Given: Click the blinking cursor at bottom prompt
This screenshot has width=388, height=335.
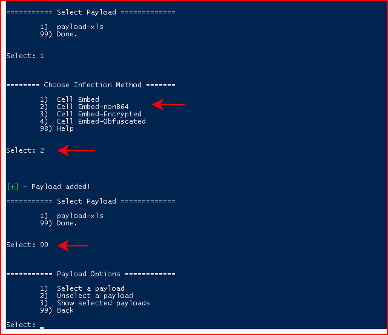Looking at the screenshot, I should [42, 328].
